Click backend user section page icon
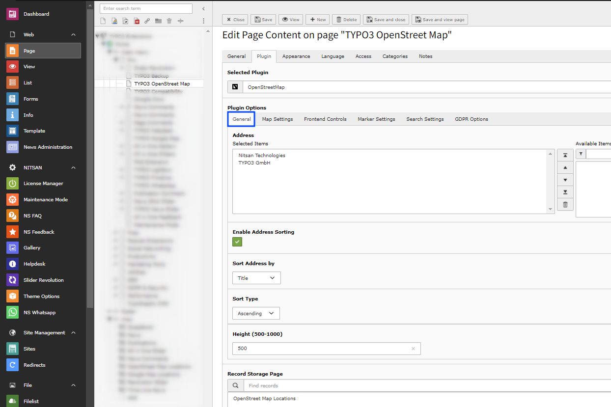 (114, 21)
